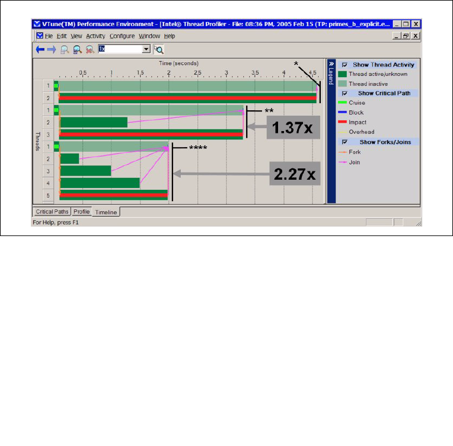Click the zoom in magnifier icon
453x446 pixels.
(x=77, y=50)
